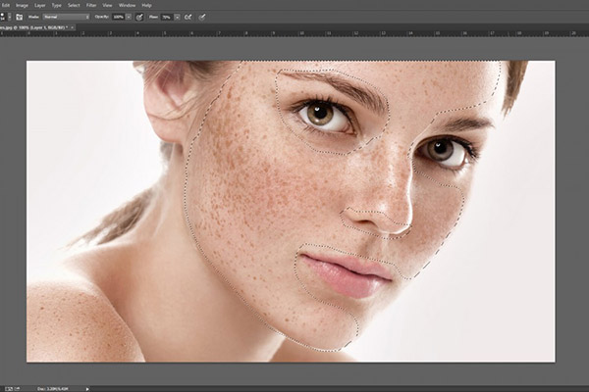Toggle pressure for size icon

pyautogui.click(x=201, y=17)
